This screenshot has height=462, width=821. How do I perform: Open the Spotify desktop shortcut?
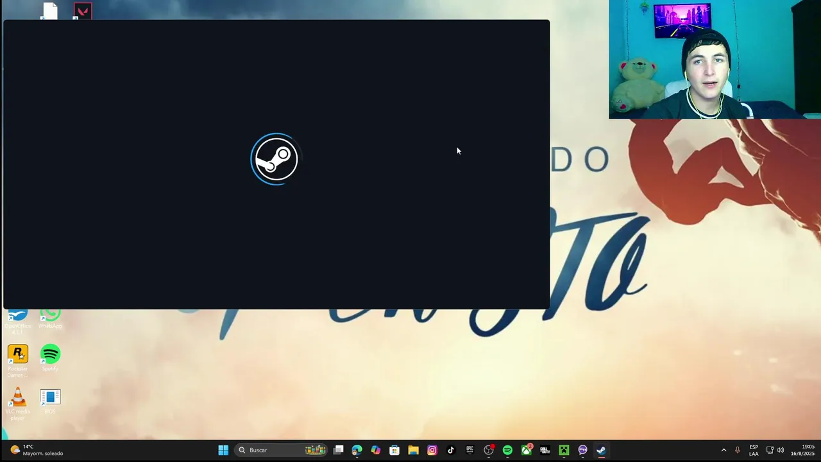50,358
